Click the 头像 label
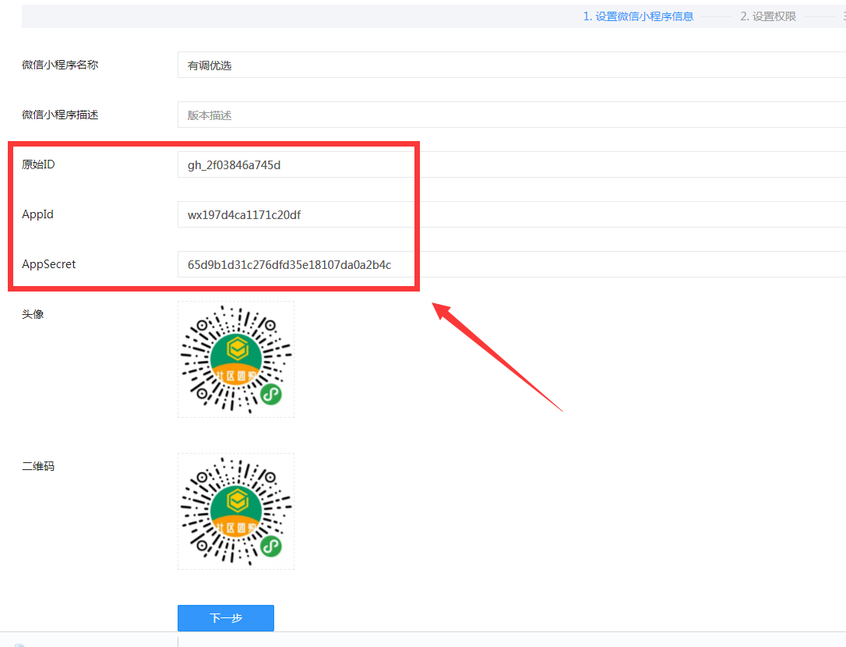 tap(33, 314)
